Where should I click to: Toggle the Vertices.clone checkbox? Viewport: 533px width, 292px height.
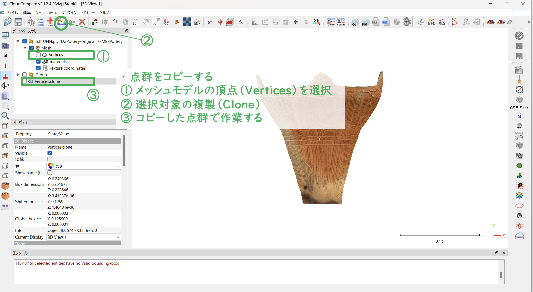click(x=25, y=81)
